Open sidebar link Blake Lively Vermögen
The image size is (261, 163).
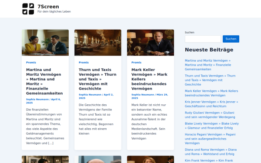(x=212, y=126)
